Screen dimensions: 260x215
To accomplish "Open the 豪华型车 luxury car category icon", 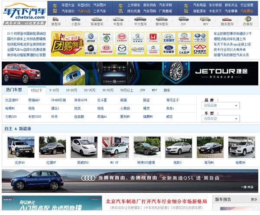I will click(x=162, y=19).
